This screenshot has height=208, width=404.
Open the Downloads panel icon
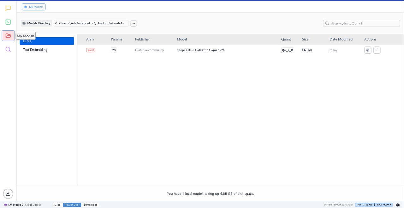click(x=8, y=193)
